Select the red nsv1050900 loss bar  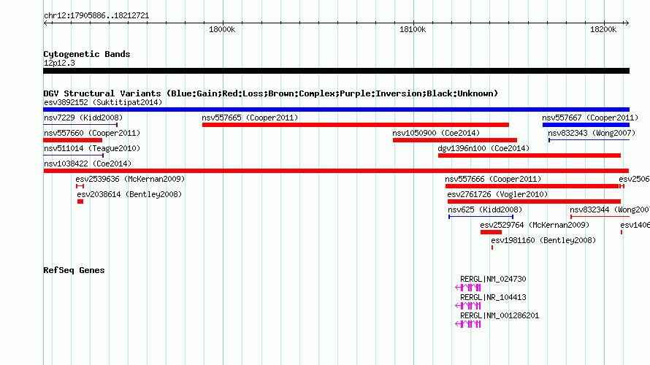point(455,140)
